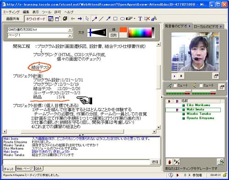The image size is (229, 180).
Task: Go to previous page with left arrow
Action: point(73,19)
